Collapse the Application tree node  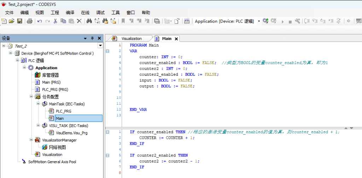coord(25,68)
